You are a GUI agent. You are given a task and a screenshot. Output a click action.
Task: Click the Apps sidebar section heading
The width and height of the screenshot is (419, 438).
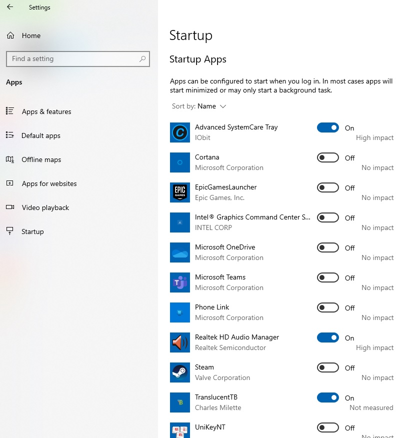click(x=14, y=82)
